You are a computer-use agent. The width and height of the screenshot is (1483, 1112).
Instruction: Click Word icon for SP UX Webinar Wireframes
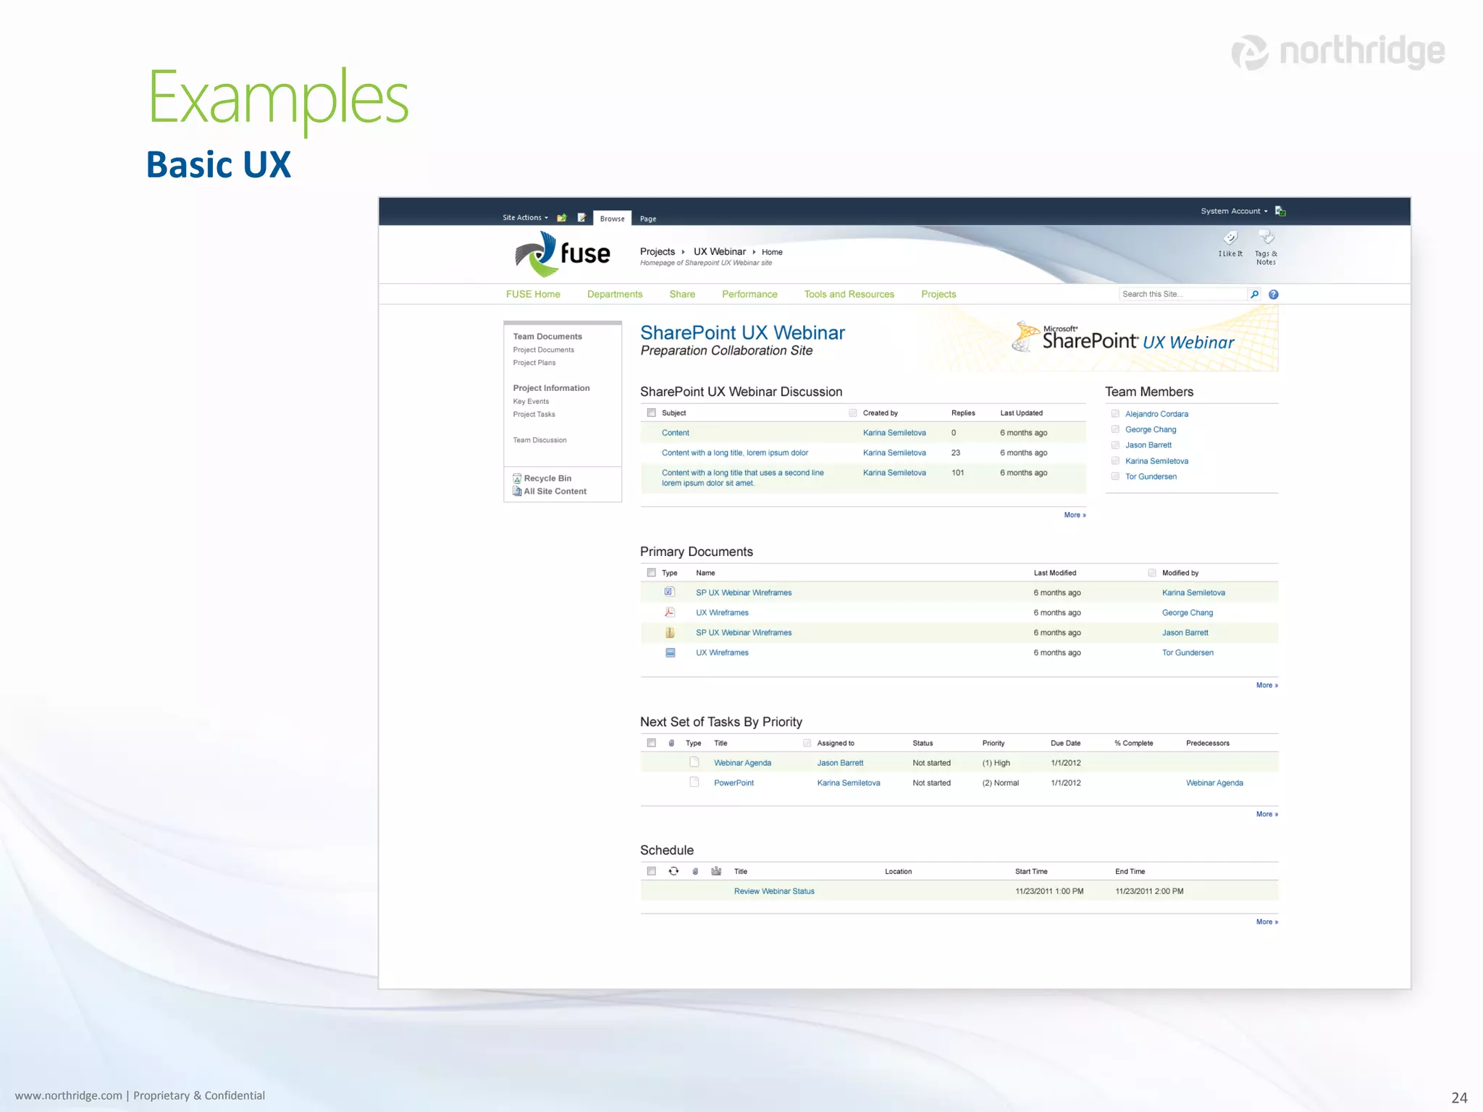tap(670, 592)
